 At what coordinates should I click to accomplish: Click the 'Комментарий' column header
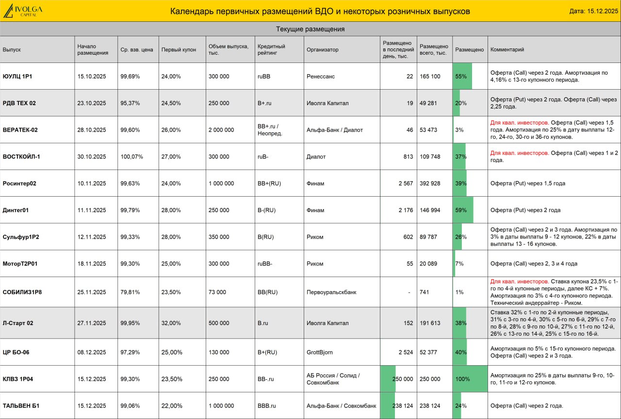coord(507,49)
